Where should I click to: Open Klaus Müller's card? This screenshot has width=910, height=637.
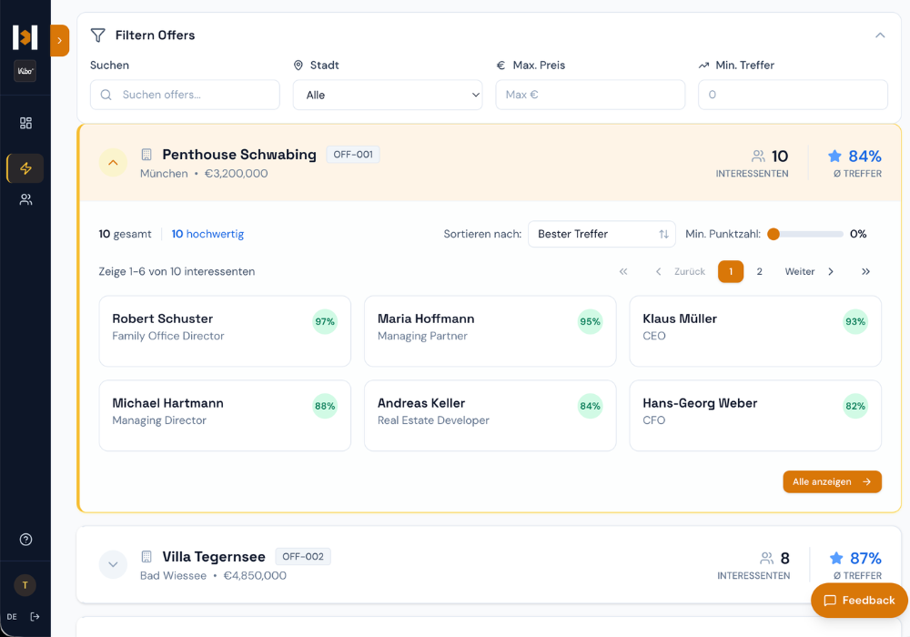755,331
